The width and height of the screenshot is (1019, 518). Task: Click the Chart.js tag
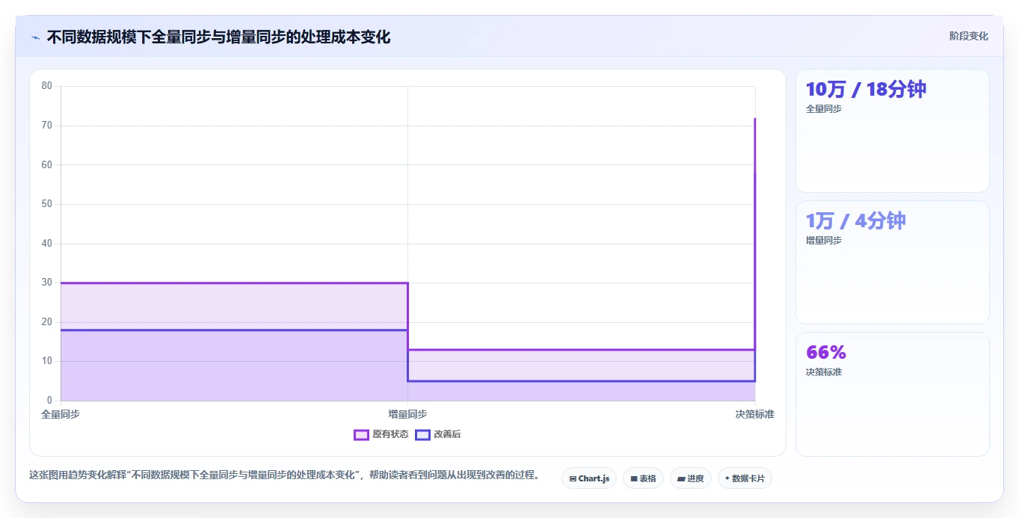[x=589, y=478]
